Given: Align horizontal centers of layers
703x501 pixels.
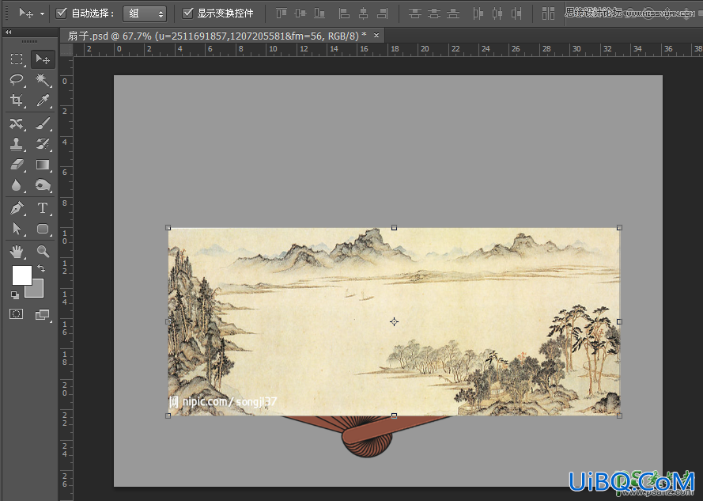Looking at the screenshot, I should (363, 13).
